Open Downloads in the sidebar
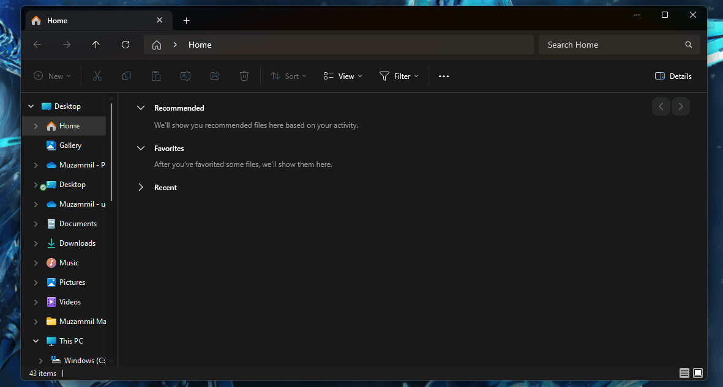The image size is (723, 387). 64,243
